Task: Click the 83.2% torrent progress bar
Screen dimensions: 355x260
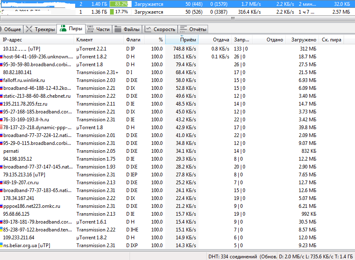Action: point(120,4)
